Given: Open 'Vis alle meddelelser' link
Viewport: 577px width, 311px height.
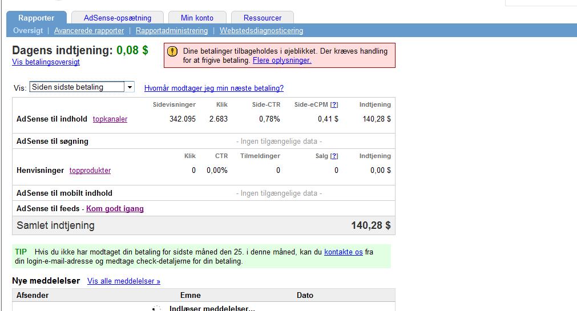Looking at the screenshot, I should [124, 281].
